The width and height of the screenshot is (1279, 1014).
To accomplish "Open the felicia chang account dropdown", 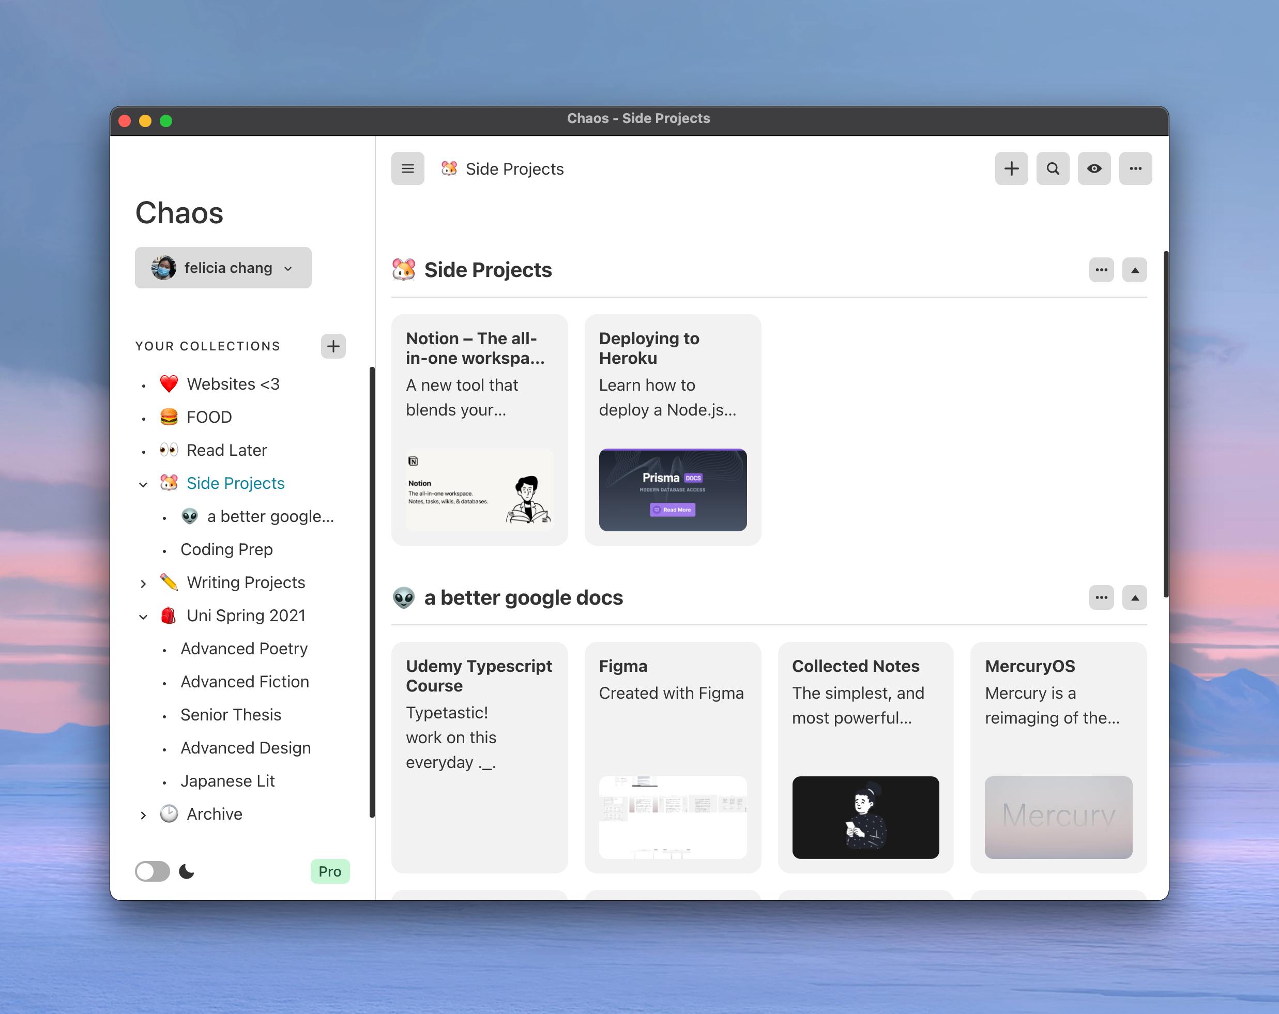I will tap(223, 268).
